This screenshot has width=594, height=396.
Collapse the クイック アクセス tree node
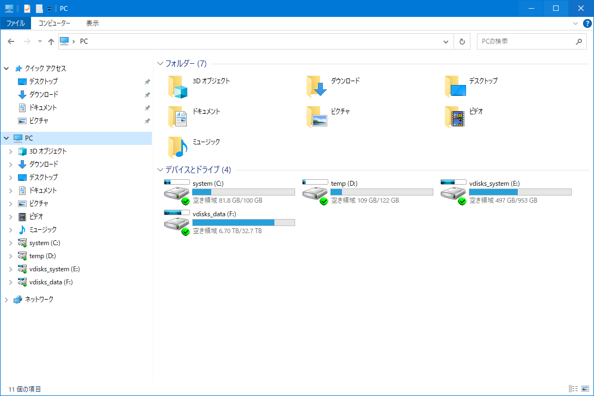click(7, 69)
